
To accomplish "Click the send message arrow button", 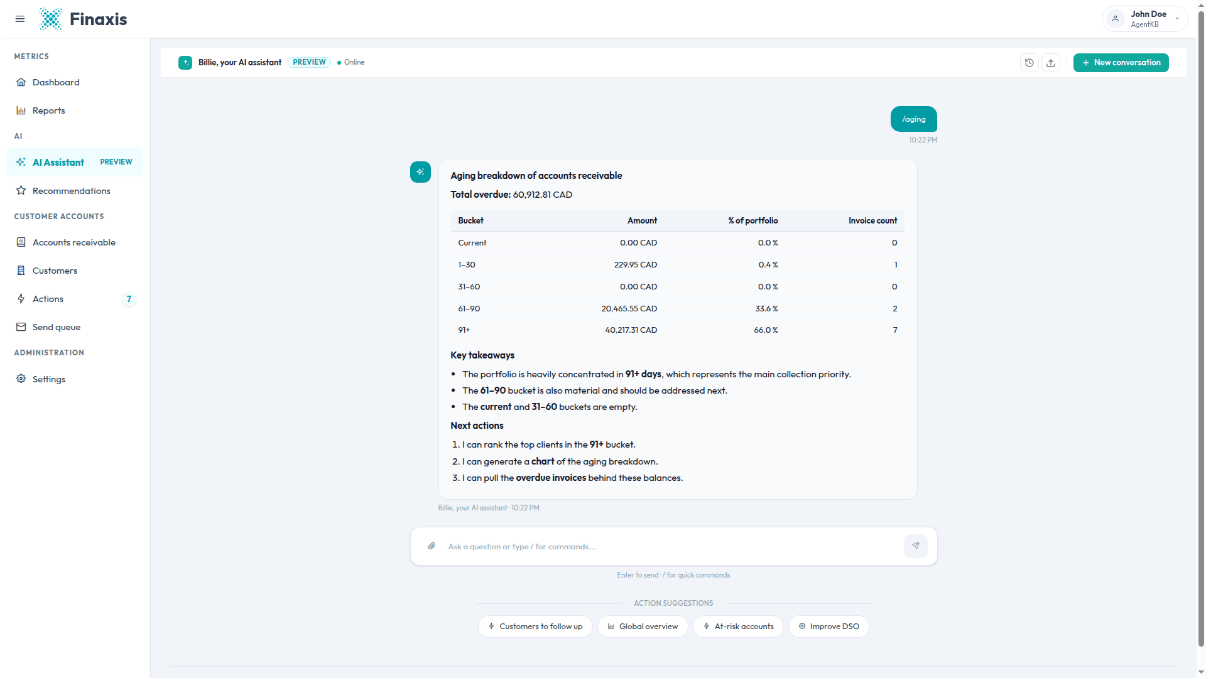I will click(916, 546).
